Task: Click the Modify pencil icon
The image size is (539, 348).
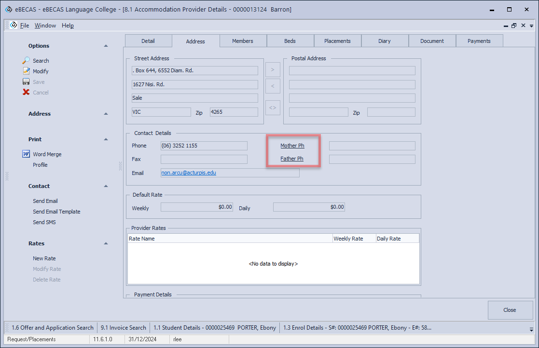Action: pos(26,71)
